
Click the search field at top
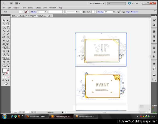(x=116, y=3)
